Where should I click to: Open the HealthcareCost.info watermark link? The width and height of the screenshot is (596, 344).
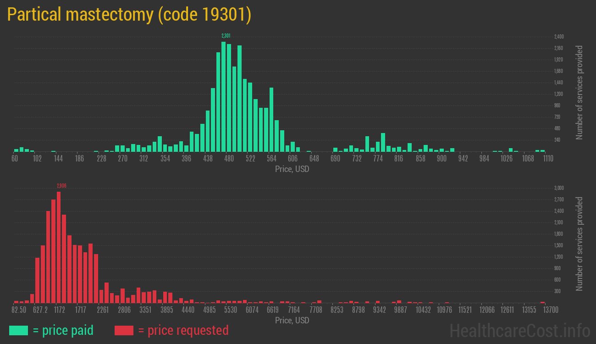519,330
